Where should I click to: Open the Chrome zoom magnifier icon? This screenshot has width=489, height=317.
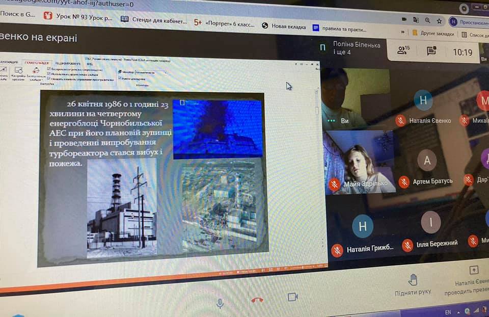pyautogui.click(x=427, y=20)
